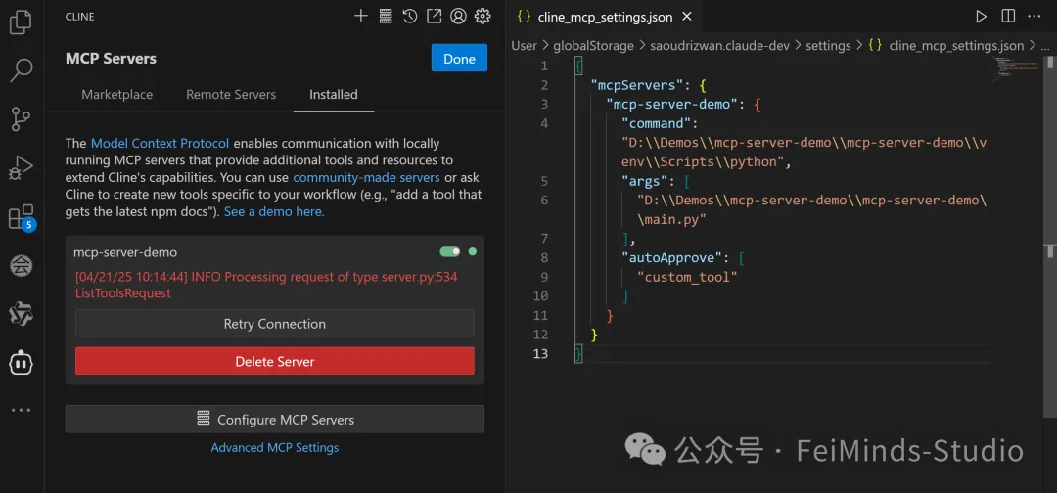Click the "args" key on line 5
Viewport: 1057px width, 493px height.
point(645,181)
